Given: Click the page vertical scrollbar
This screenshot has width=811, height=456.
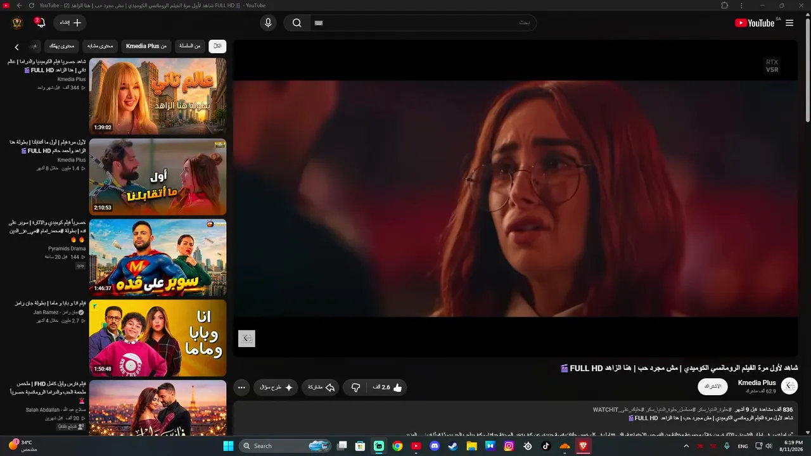Looking at the screenshot, I should point(807,70).
